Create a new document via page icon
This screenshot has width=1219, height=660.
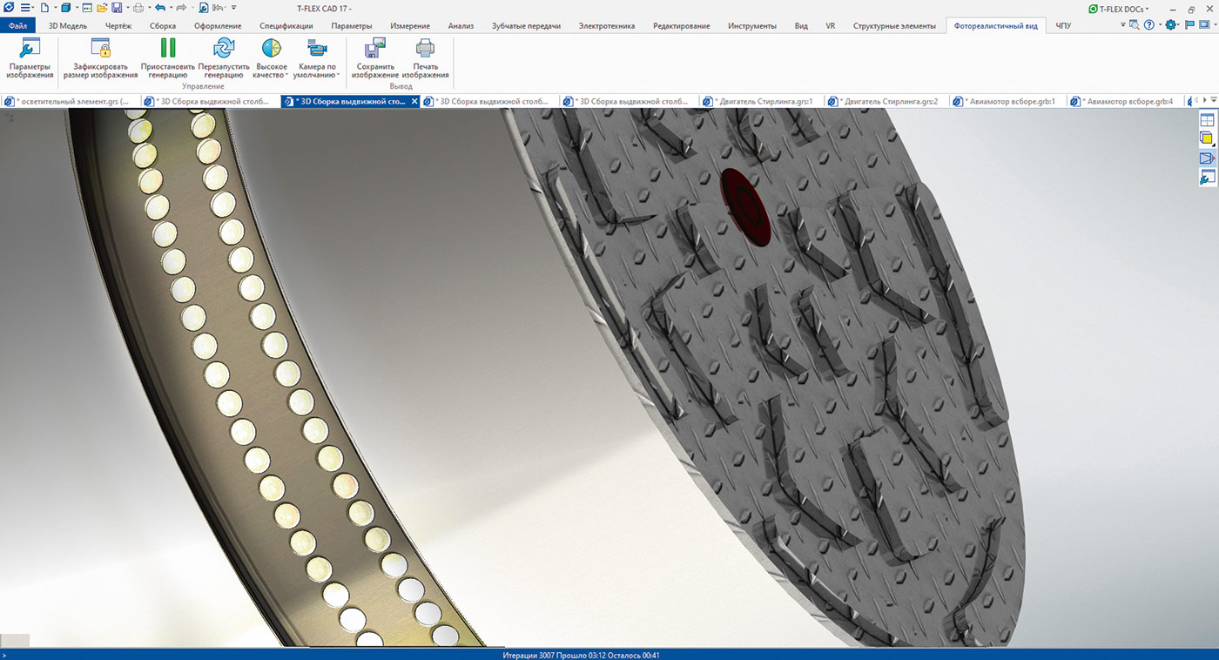[x=45, y=8]
